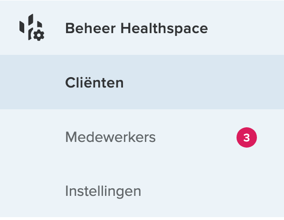This screenshot has height=220, width=284.
Task: Click the blank area below the logo, left of Cliënten
Action: [x=32, y=82]
